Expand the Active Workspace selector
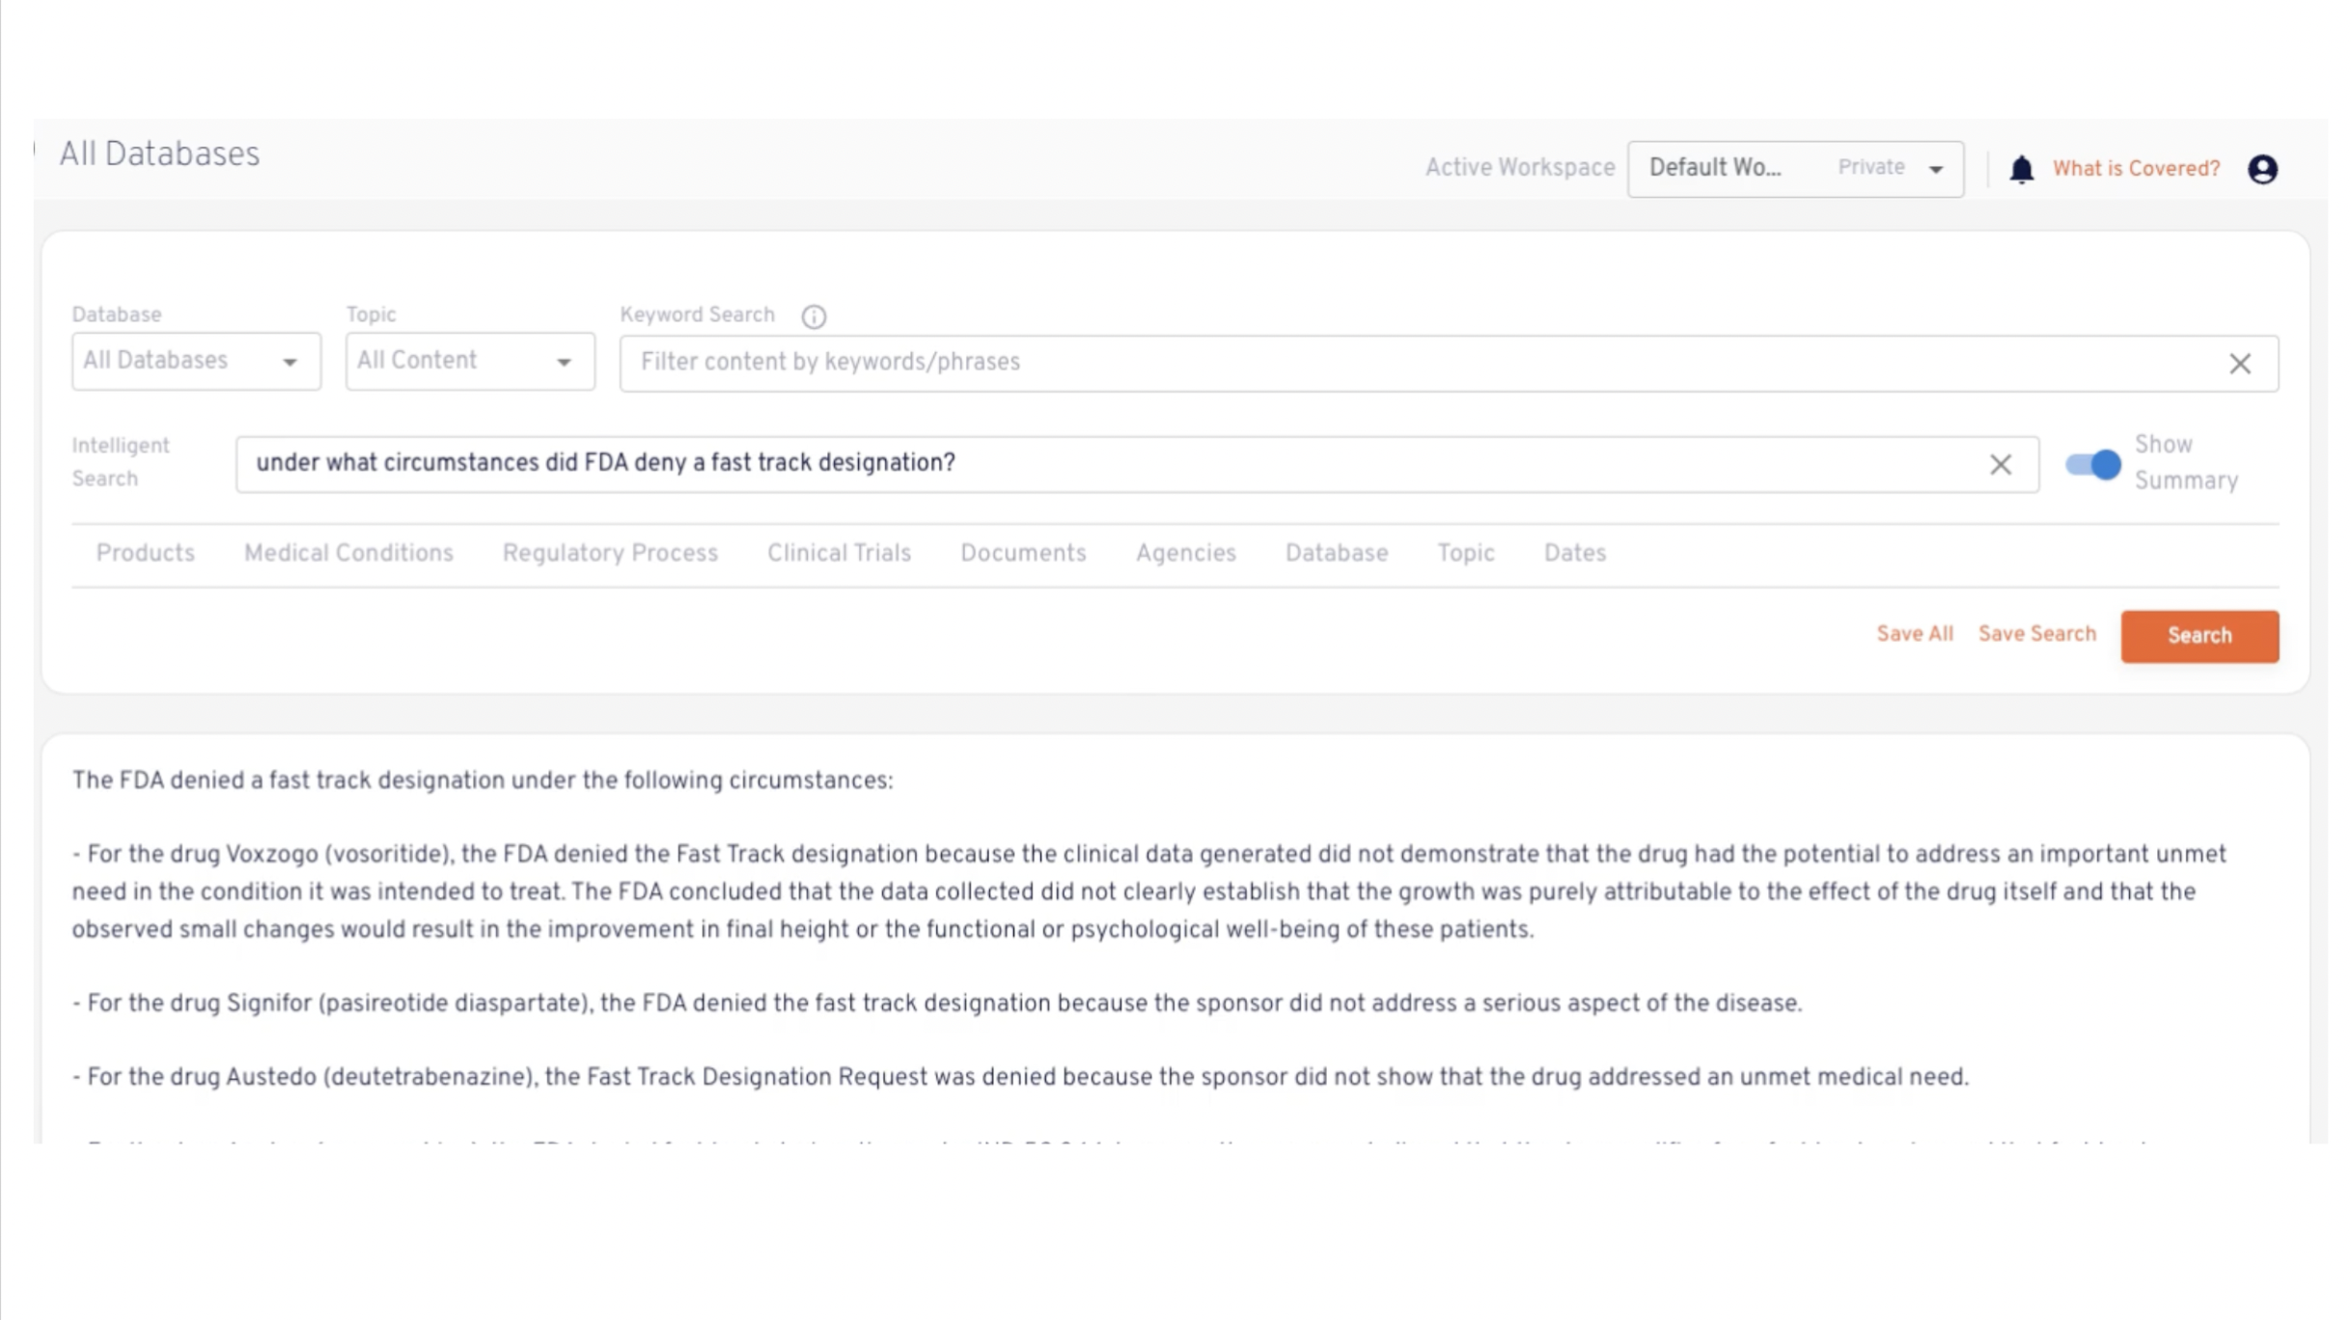2351x1320 pixels. click(x=1795, y=169)
